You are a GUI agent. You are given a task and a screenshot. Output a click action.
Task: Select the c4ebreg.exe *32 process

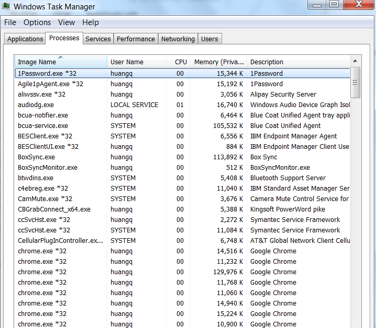pos(182,189)
